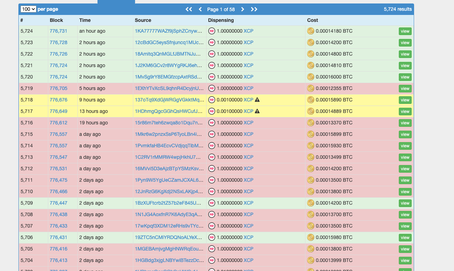Click cost value 0.00013999 BTC
This screenshot has height=271, width=454.
(334, 260)
